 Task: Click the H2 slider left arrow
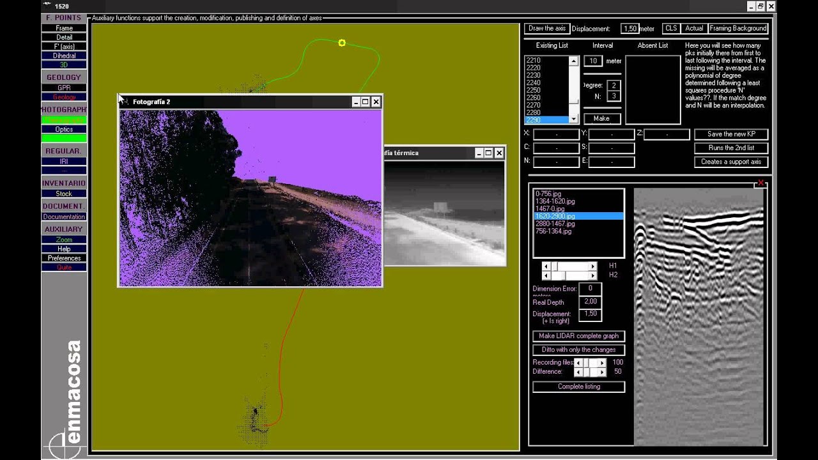[546, 275]
